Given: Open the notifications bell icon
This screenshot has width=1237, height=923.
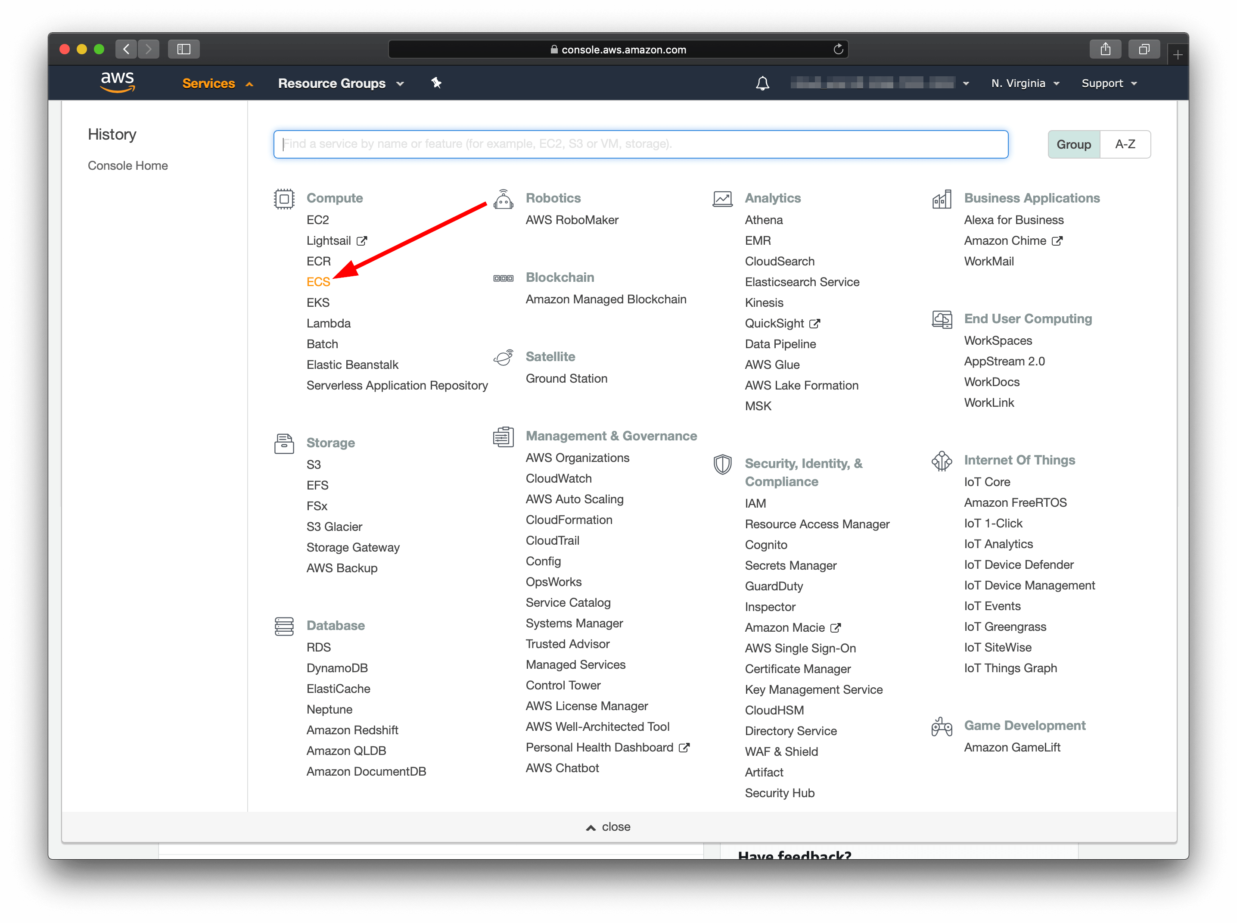Looking at the screenshot, I should (x=762, y=83).
